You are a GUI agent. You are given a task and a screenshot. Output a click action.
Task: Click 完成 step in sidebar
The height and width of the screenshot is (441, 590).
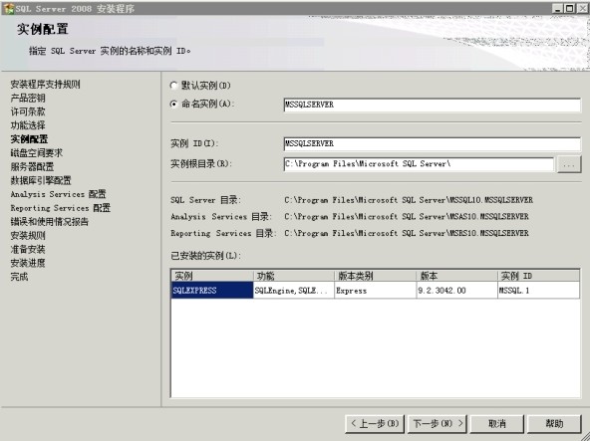19,277
